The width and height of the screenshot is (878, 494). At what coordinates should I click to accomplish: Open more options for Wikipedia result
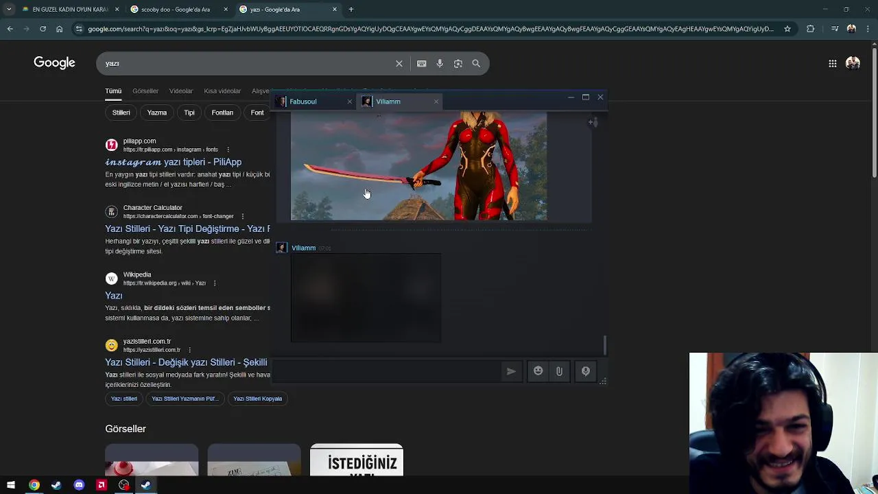pos(215,283)
